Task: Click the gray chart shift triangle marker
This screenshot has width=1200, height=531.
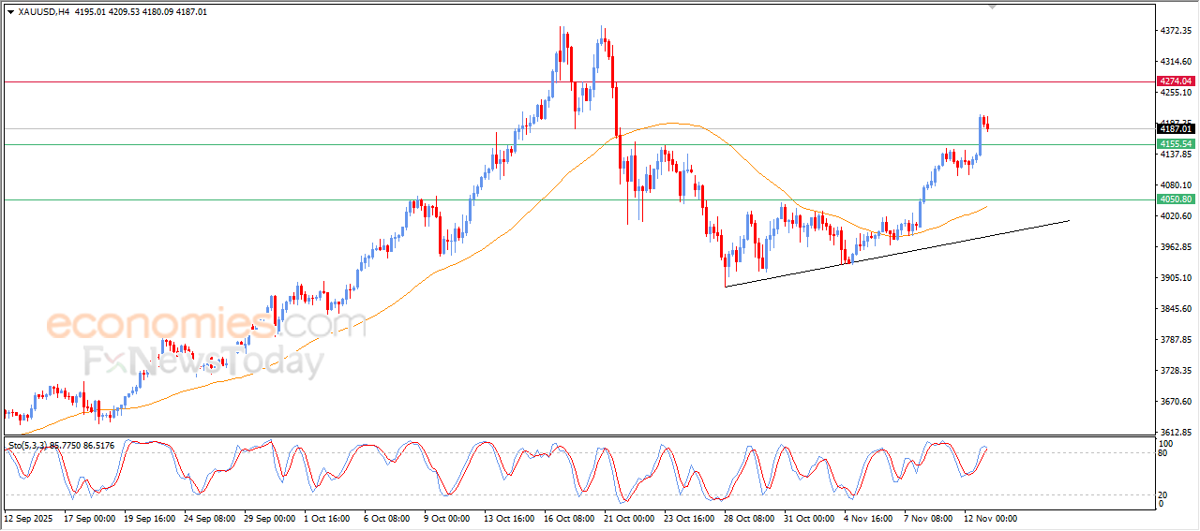Action: tap(993, 7)
